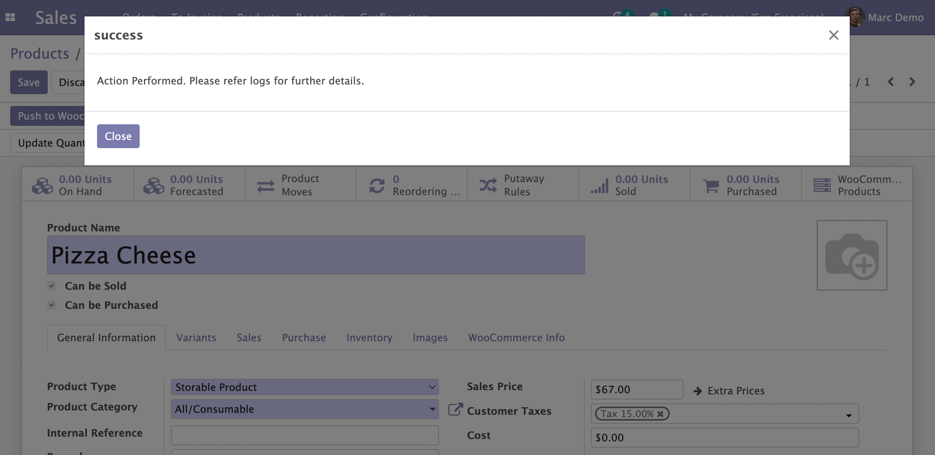Open the apps grid menu icon
The image size is (935, 455).
click(x=10, y=17)
